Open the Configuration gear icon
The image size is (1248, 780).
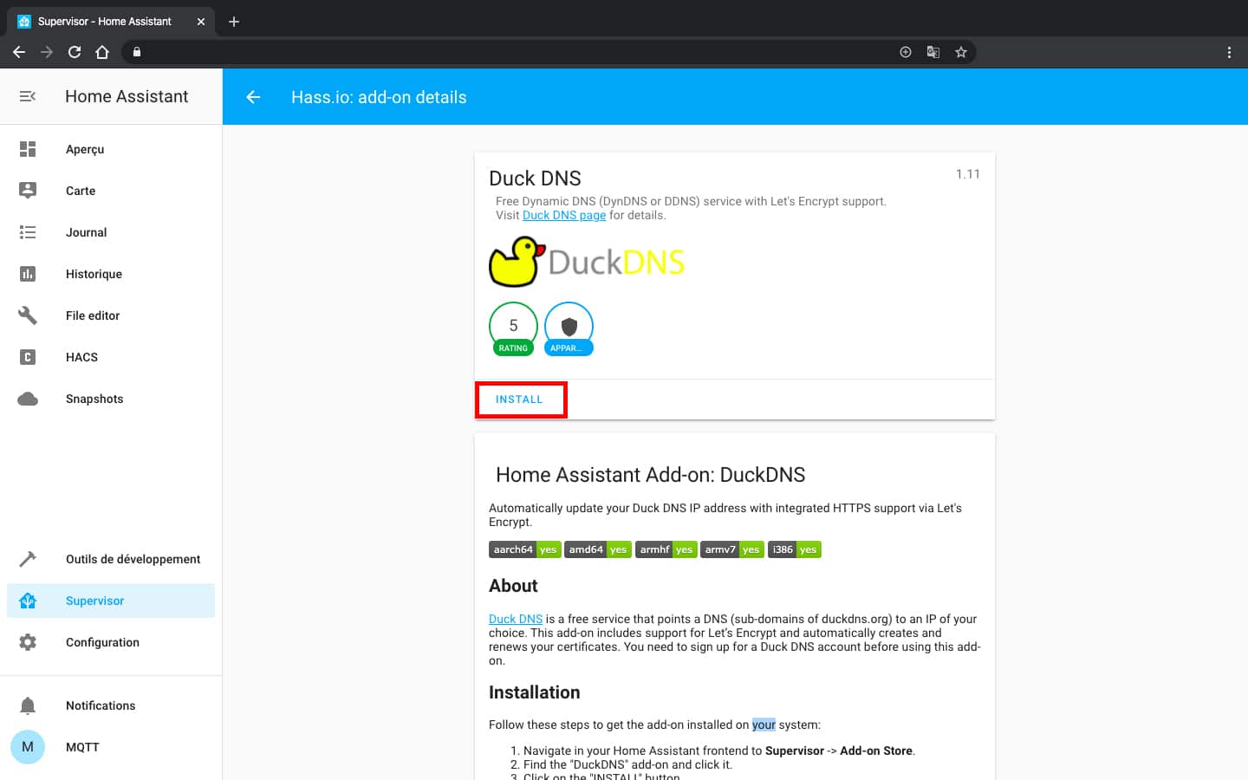28,642
